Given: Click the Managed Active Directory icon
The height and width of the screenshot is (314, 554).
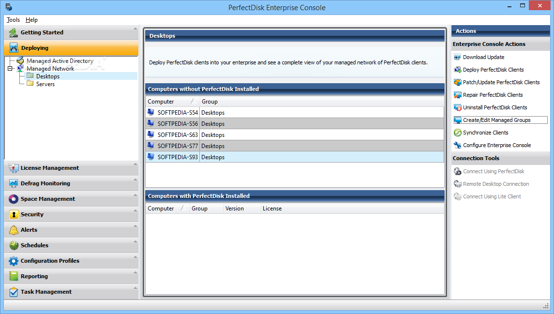Looking at the screenshot, I should point(20,61).
